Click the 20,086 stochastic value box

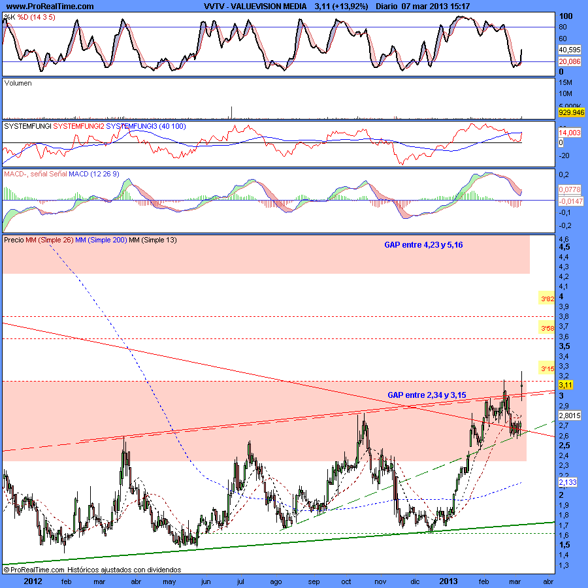coord(569,61)
